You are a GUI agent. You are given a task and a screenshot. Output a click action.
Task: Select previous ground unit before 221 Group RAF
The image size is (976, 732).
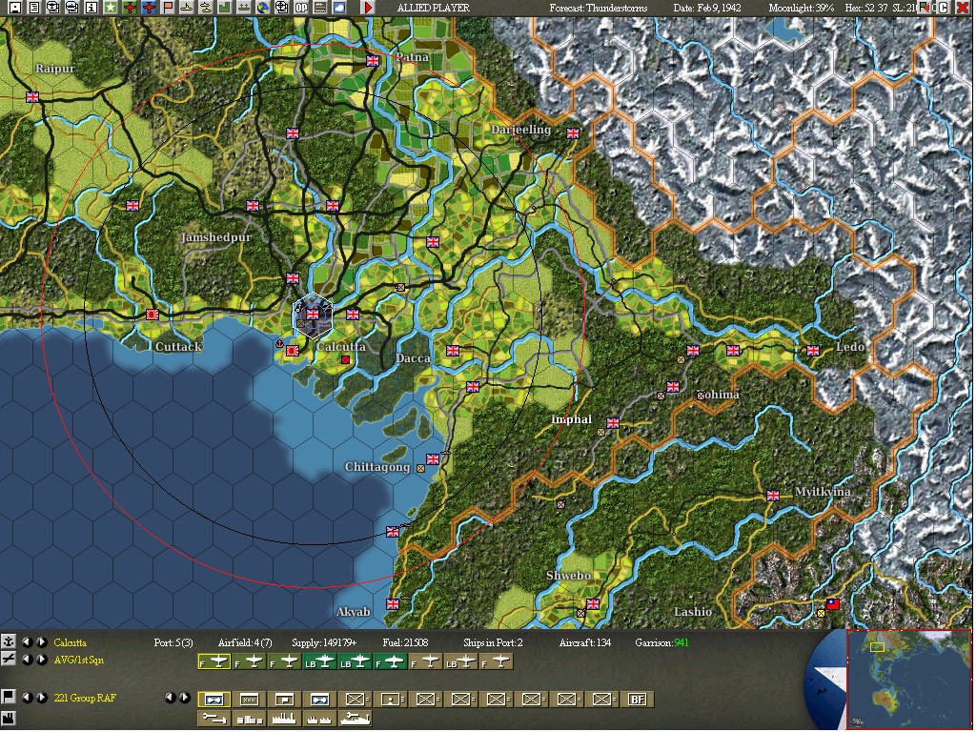coord(28,697)
